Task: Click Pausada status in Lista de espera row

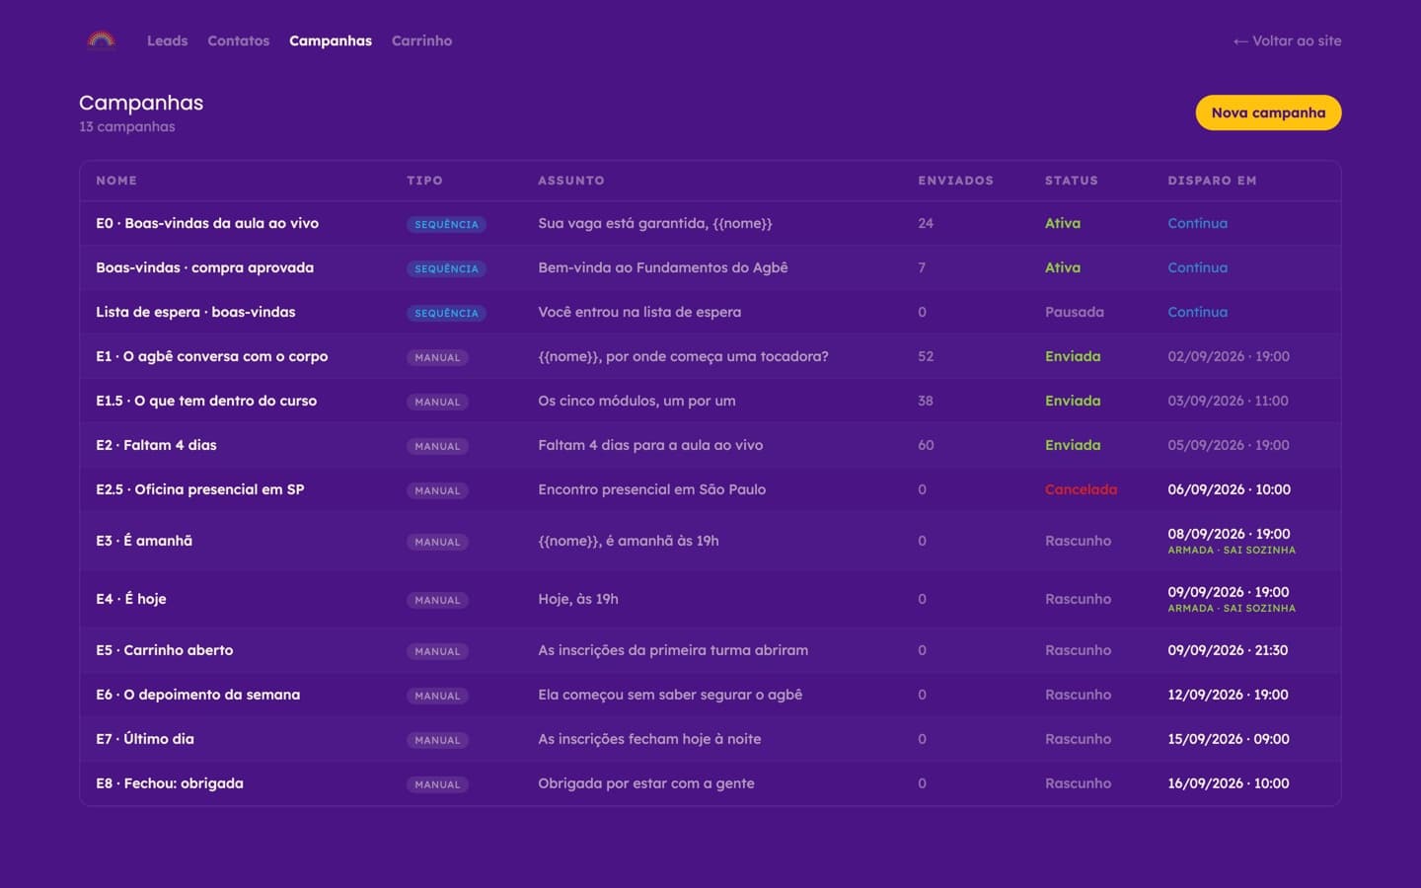Action: (x=1074, y=312)
